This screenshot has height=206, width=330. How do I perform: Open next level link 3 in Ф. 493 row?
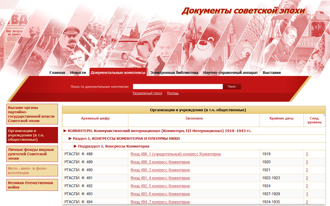point(307,194)
